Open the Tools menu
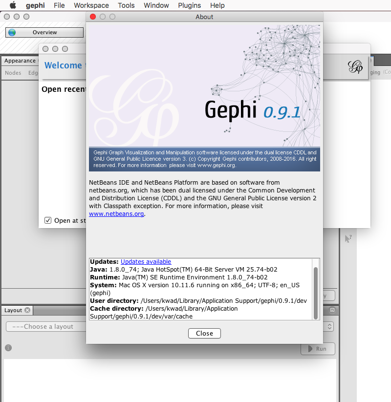 [126, 5]
